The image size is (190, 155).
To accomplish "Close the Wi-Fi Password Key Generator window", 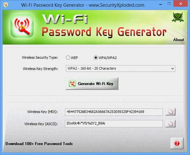I will click(x=180, y=4).
